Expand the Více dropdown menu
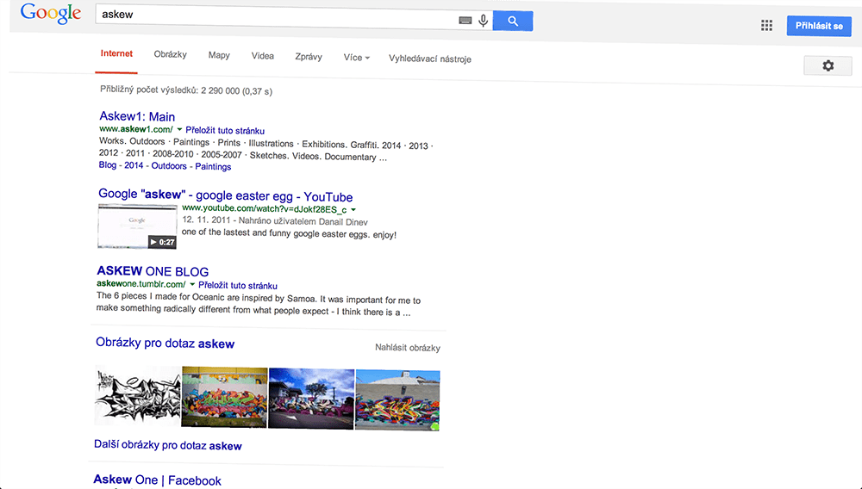862x489 pixels. click(x=357, y=58)
